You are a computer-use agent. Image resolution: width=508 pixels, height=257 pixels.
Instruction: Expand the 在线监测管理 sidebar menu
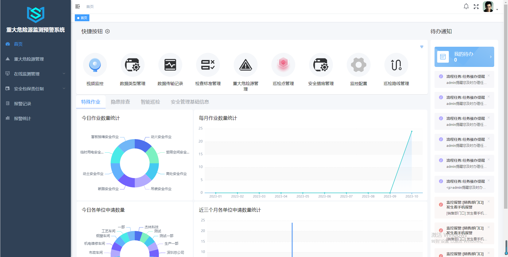pos(36,74)
